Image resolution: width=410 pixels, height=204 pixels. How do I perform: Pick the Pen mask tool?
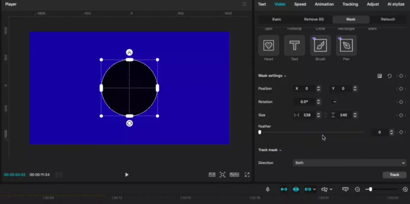(346, 46)
